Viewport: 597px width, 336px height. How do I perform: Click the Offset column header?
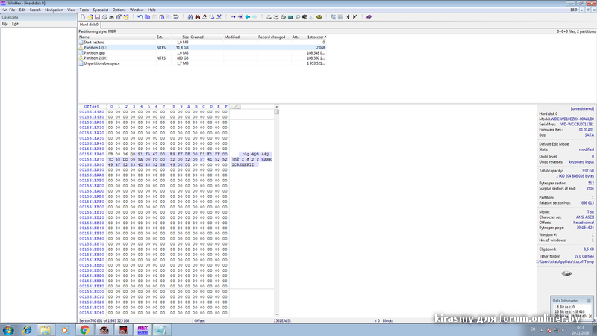(x=91, y=106)
